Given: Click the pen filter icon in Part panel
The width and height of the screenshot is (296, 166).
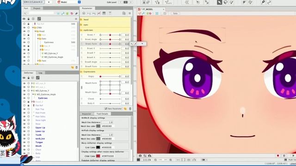Looking at the screenshot, I should tap(76, 13).
